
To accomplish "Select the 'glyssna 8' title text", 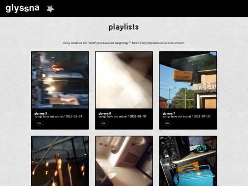I will pos(105,113).
